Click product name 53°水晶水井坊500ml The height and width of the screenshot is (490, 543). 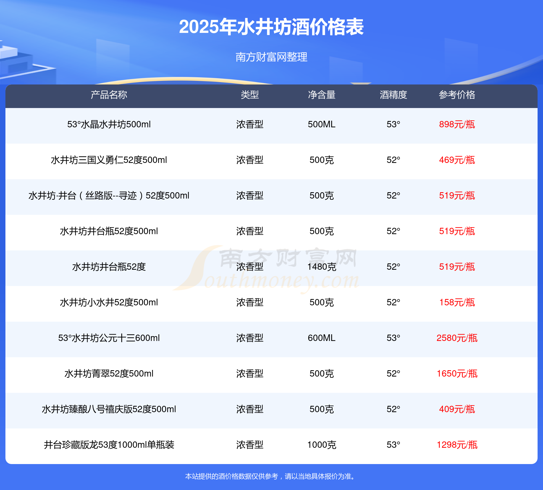pos(109,124)
